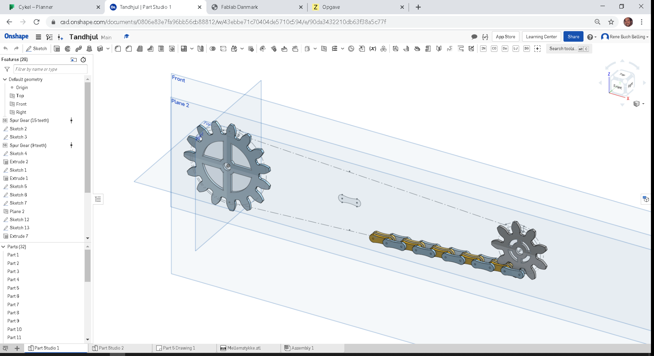Click the add new tab plus button at bottom

17,348
